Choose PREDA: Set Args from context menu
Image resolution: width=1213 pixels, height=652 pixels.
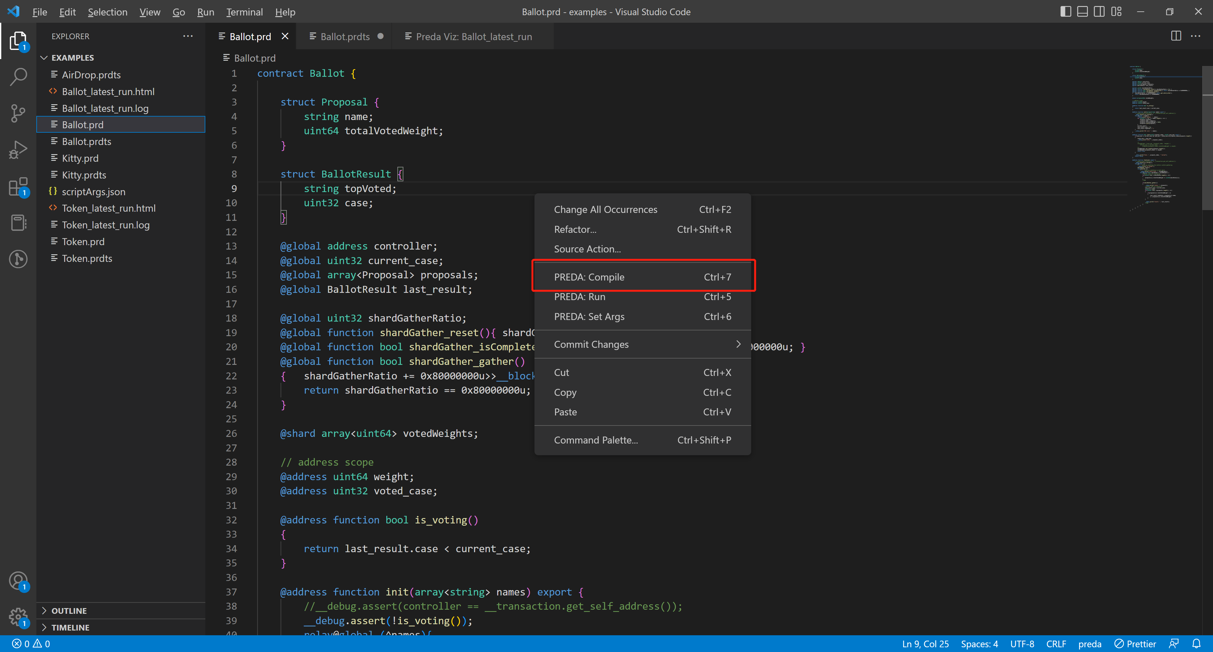coord(643,316)
